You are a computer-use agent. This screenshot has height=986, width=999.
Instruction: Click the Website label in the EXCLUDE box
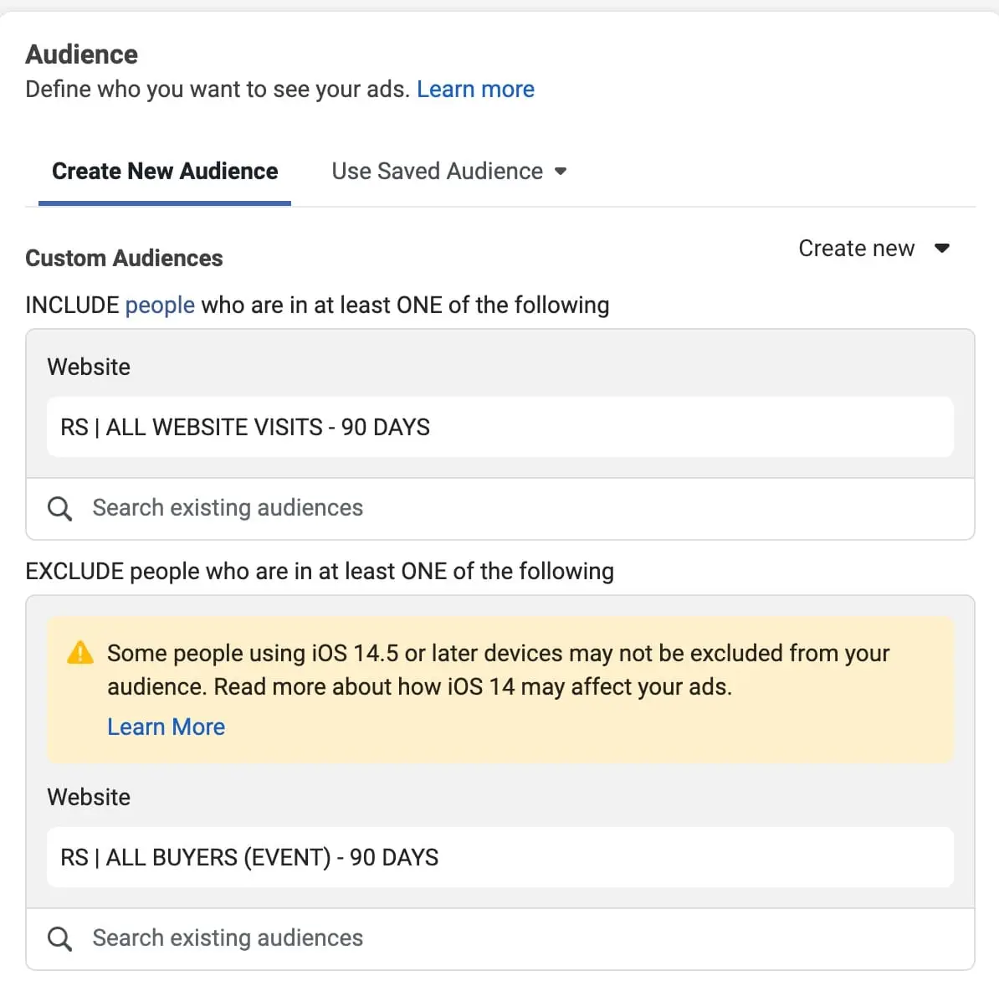[89, 797]
